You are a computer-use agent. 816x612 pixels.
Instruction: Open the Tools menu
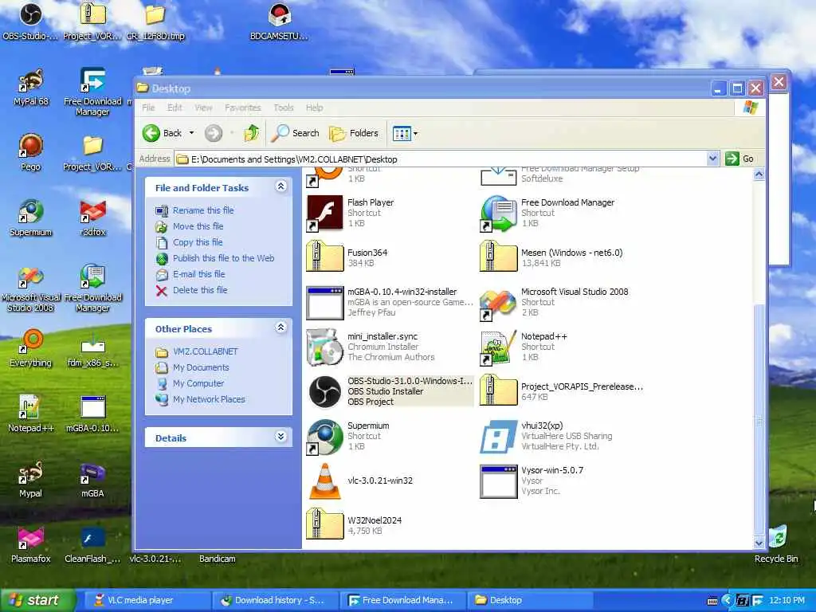click(284, 108)
